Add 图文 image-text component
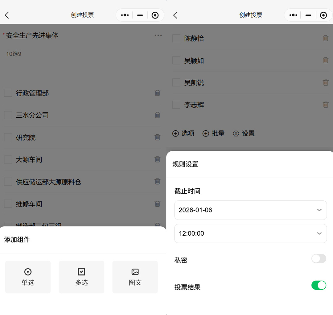Image resolution: width=333 pixels, height=315 pixels. [135, 277]
